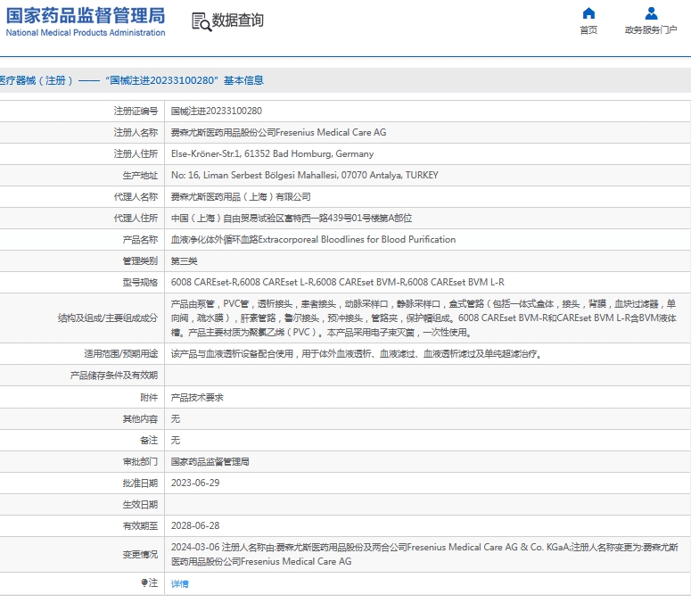
Task: Click the 附件 row label
Action: (149, 398)
